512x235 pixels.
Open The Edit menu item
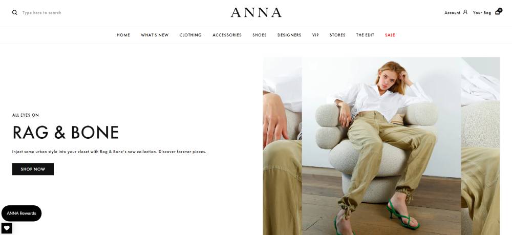pos(365,35)
